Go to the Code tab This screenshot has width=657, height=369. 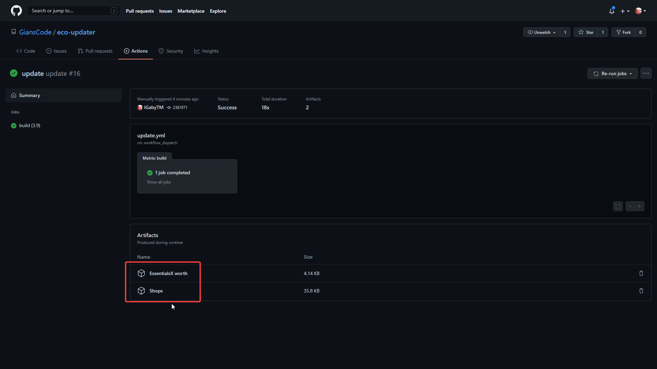26,51
